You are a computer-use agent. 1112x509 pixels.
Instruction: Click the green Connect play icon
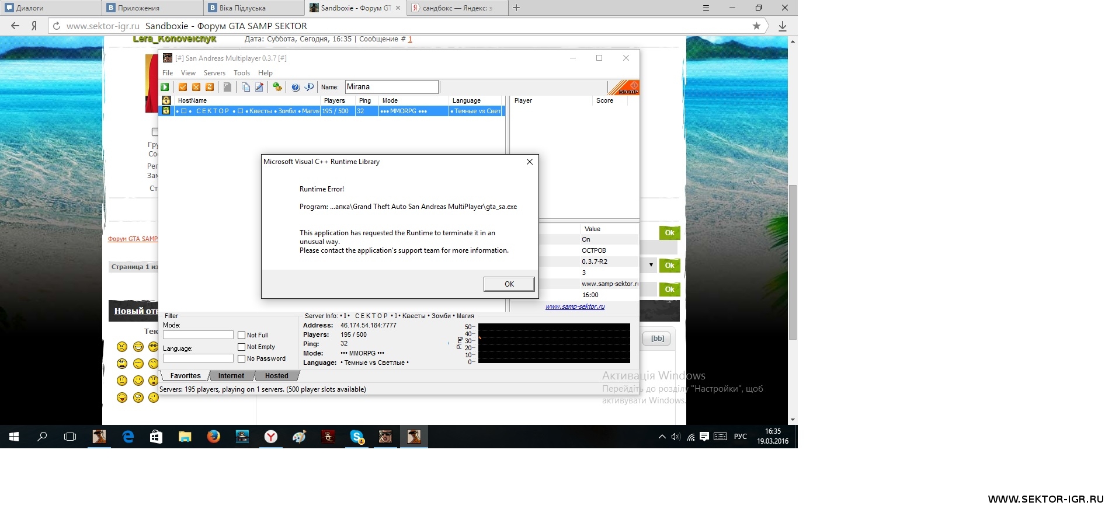coord(165,87)
